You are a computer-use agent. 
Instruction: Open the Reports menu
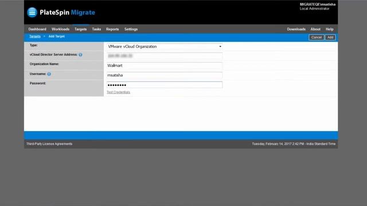(x=112, y=29)
